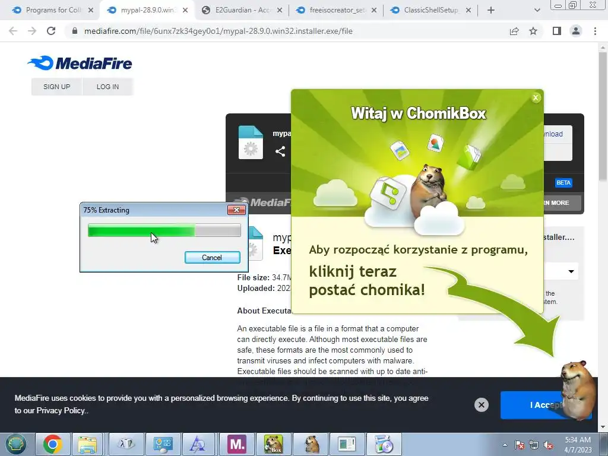
Task: Go back with the browser back arrow
Action: 13,31
